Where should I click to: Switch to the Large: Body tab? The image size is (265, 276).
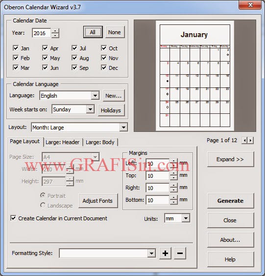(x=100, y=142)
